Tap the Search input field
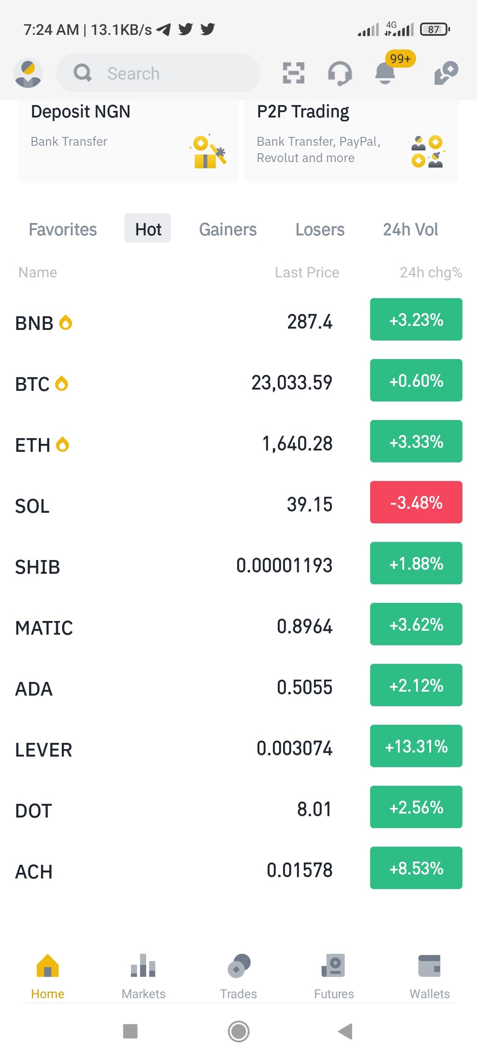The height and width of the screenshot is (1060, 477). pyautogui.click(x=158, y=73)
